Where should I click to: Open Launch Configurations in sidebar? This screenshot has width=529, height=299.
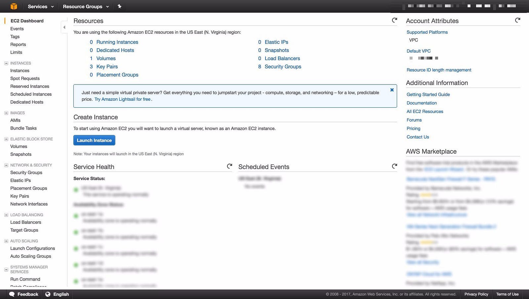33,248
